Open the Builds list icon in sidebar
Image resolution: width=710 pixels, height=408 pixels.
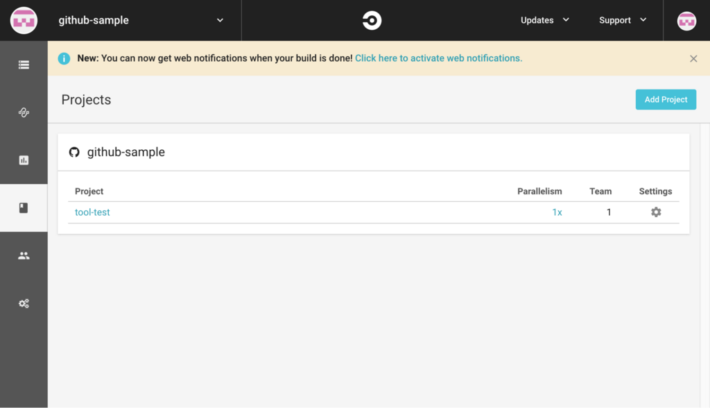24,65
